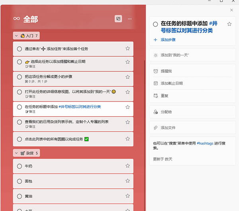Choose 提醒我 reminder option
The width and height of the screenshot is (239, 211).
coord(166,71)
